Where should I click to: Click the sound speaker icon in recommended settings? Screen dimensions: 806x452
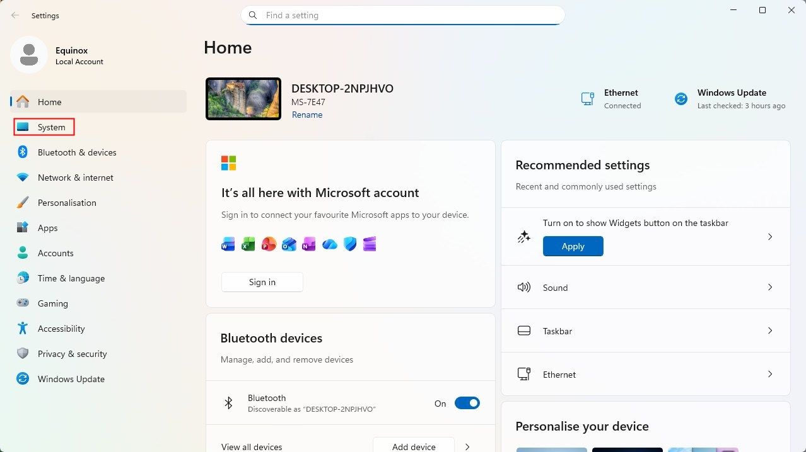[x=523, y=287]
